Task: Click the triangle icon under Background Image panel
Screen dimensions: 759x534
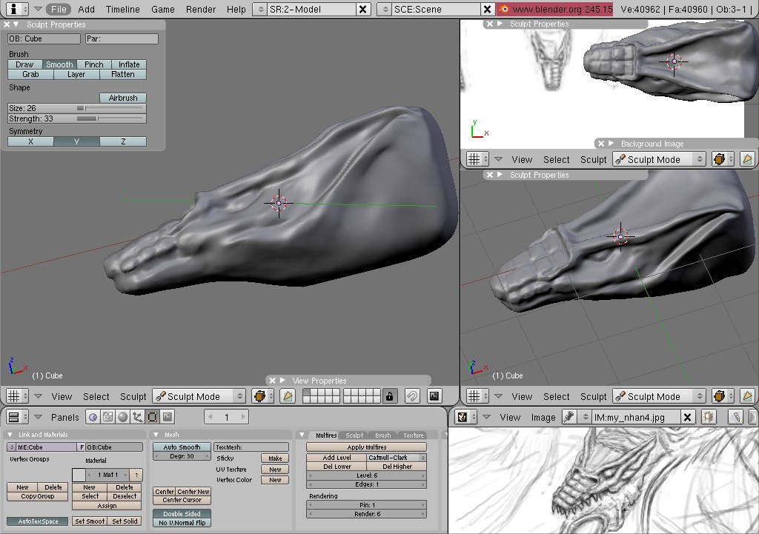Action: point(747,159)
